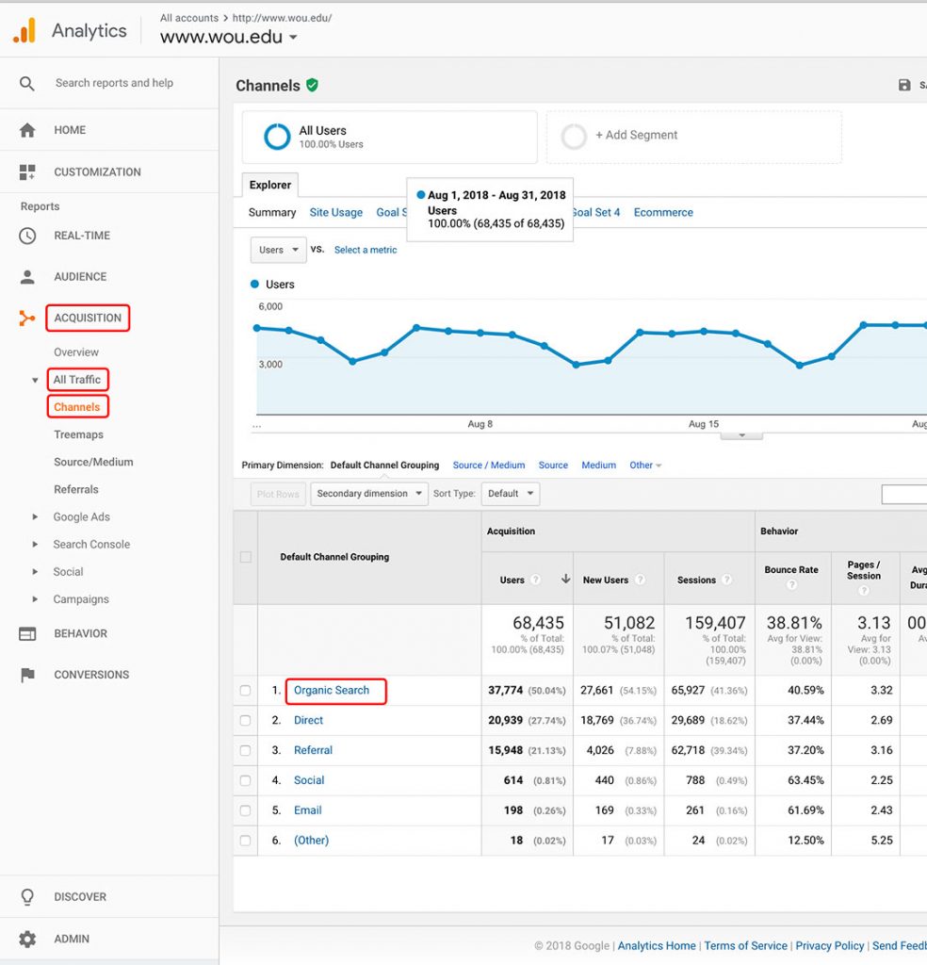The width and height of the screenshot is (927, 965).
Task: Click the Users sort descending arrow
Action: point(565,580)
